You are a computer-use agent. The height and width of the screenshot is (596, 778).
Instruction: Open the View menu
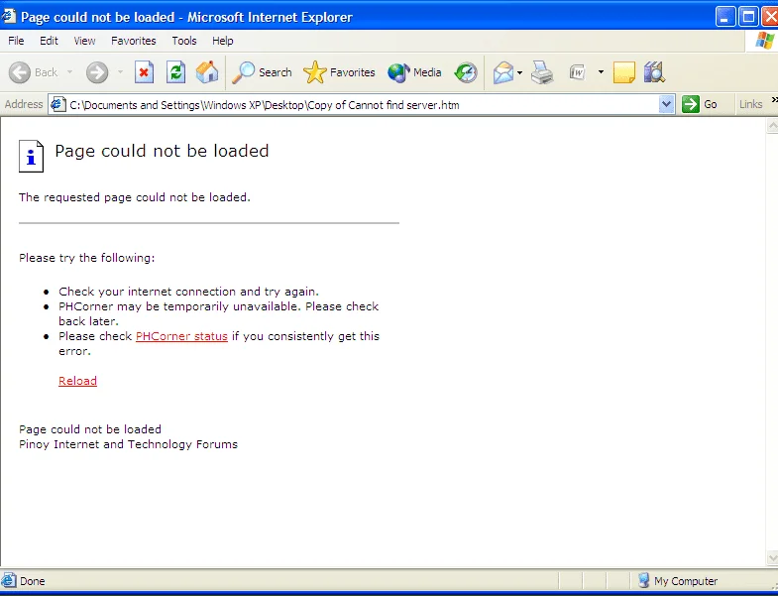pyautogui.click(x=84, y=41)
